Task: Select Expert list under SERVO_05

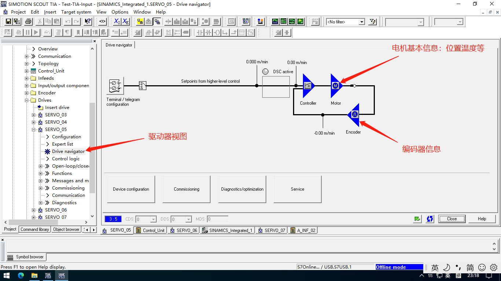Action: point(62,144)
